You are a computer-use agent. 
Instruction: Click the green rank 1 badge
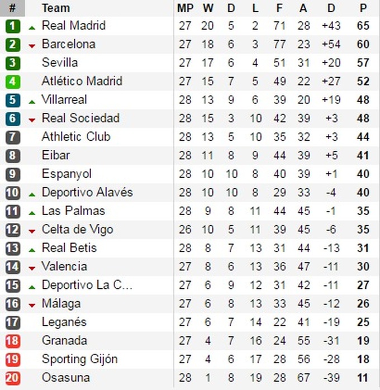tap(13, 26)
